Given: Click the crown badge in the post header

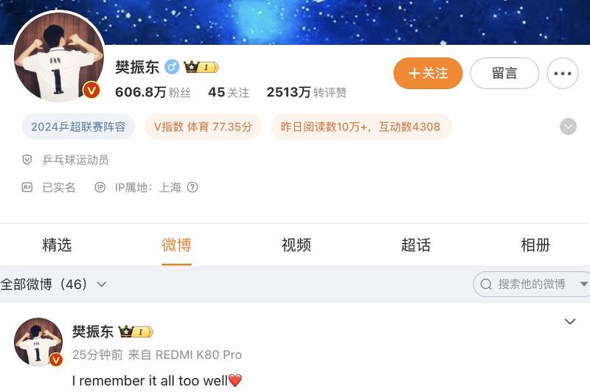Looking at the screenshot, I should (136, 332).
